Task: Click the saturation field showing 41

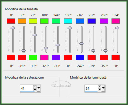Action: 27,88
